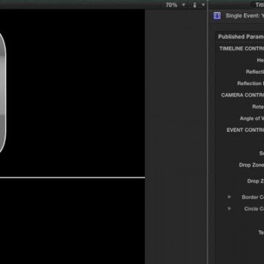
Task: Click the rounded gray shape in the viewer
Action: (2, 93)
